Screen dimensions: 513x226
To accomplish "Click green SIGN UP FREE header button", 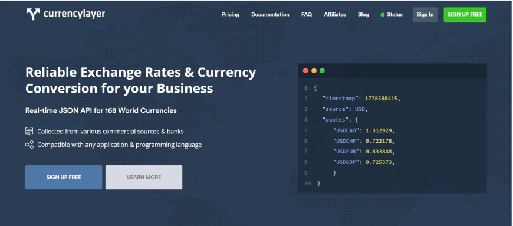I will (465, 15).
